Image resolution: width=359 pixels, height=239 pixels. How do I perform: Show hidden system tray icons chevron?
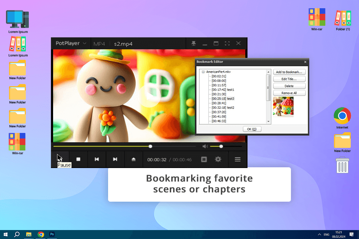pyautogui.click(x=319, y=235)
